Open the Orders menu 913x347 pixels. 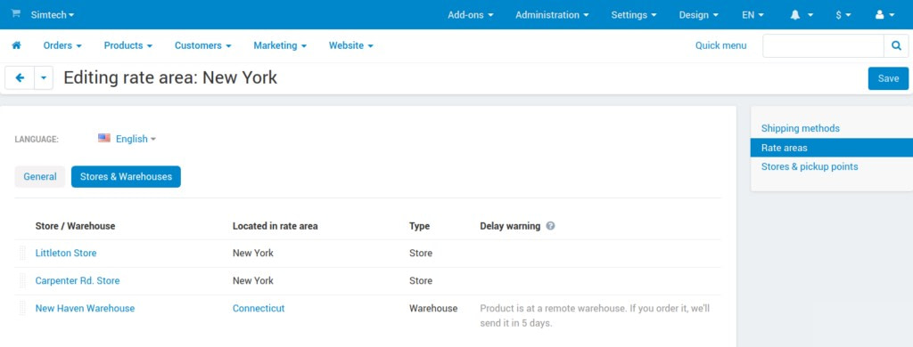point(62,45)
